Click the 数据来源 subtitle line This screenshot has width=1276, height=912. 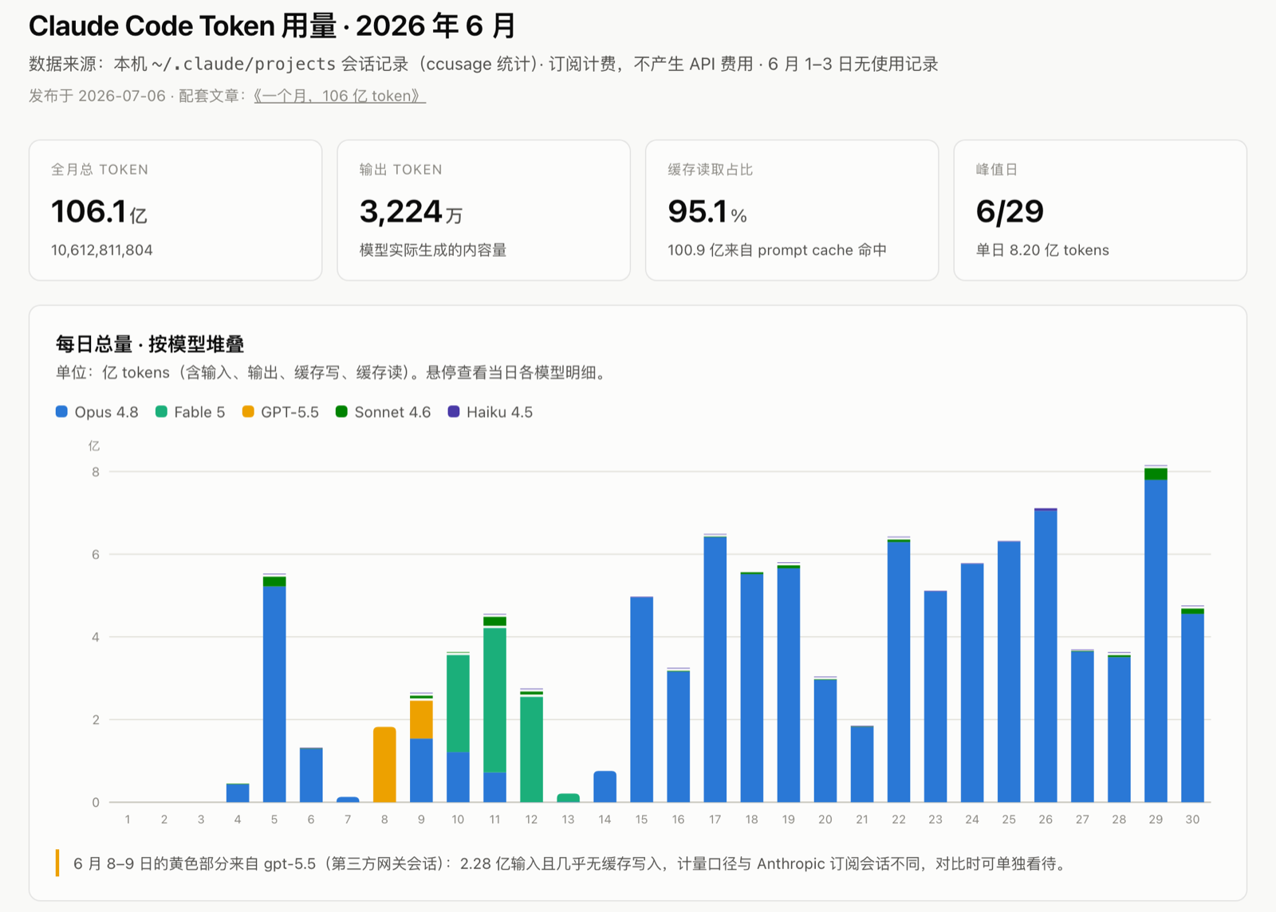(483, 64)
